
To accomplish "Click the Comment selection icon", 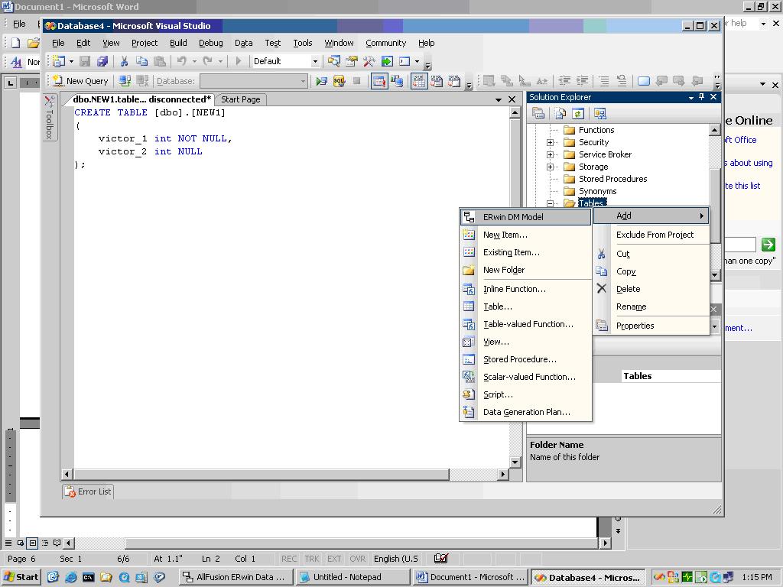I will [604, 81].
